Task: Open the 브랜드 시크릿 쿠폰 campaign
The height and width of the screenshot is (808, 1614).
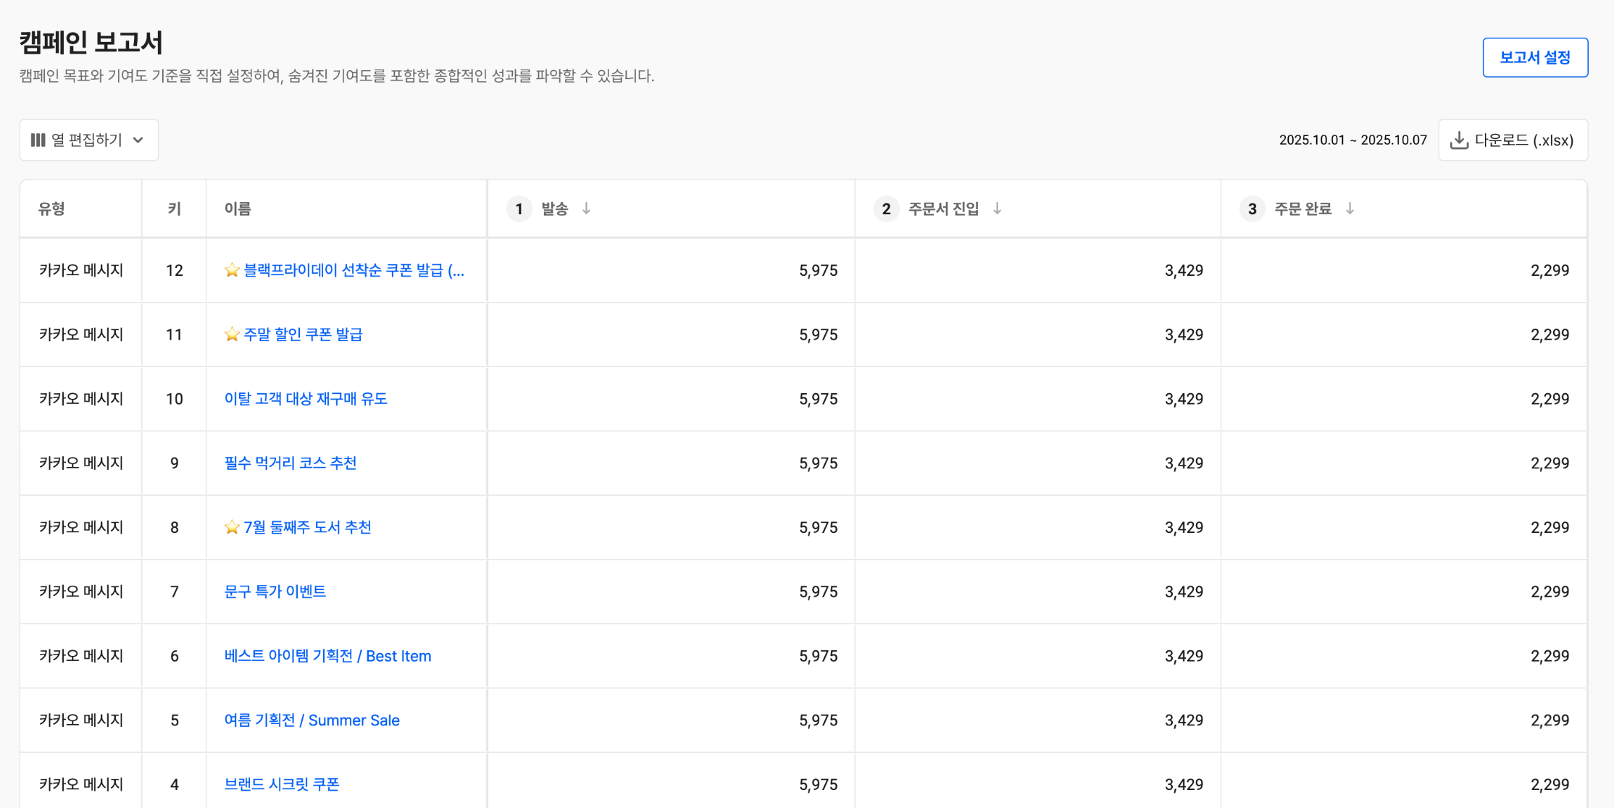Action: [281, 784]
